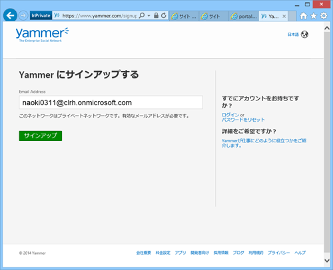Image resolution: width=333 pixels, height=270 pixels.
Task: Open the ブログ footer link
Action: pyautogui.click(x=238, y=253)
